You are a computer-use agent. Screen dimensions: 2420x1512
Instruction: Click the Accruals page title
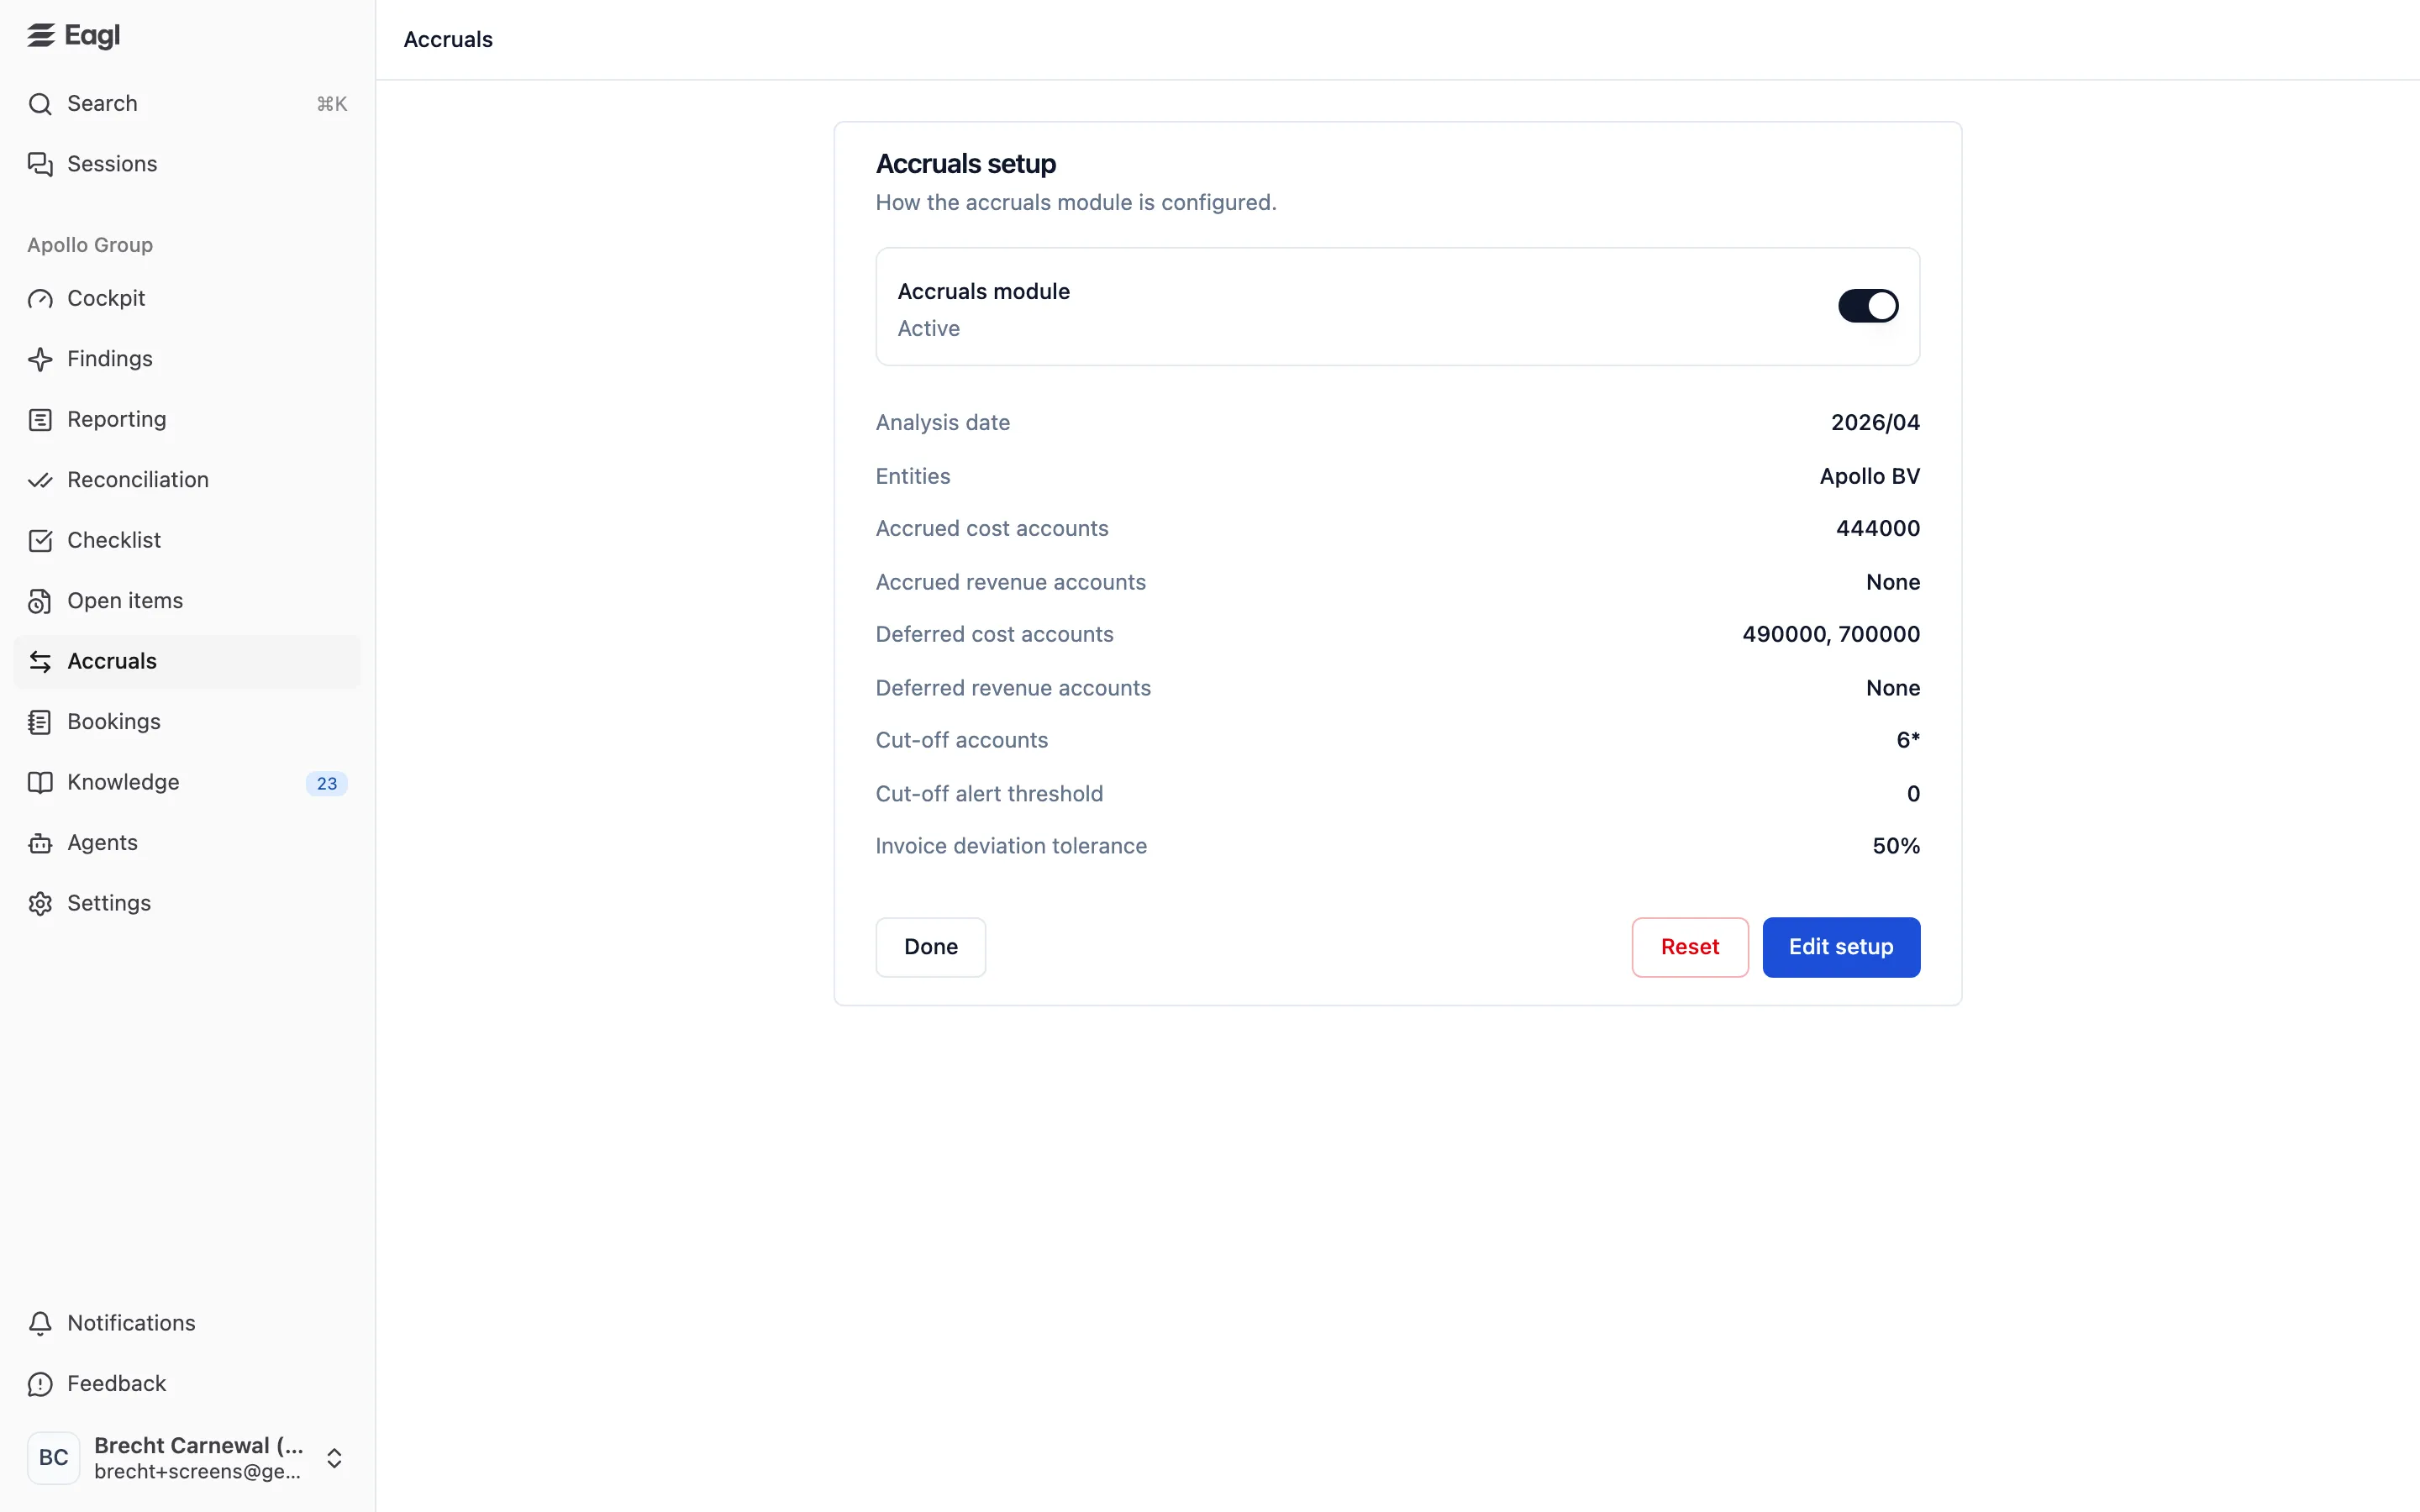point(448,40)
